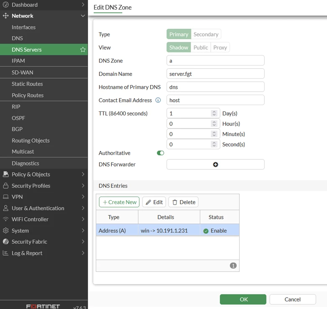Image resolution: width=327 pixels, height=309 pixels.
Task: Click the Dashboard gauge icon
Action: pos(6,5)
